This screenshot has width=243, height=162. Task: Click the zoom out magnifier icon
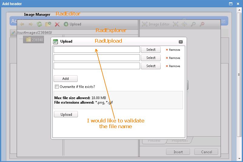tap(202, 24)
